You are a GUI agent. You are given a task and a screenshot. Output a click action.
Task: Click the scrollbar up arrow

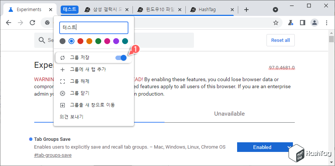point(331,33)
